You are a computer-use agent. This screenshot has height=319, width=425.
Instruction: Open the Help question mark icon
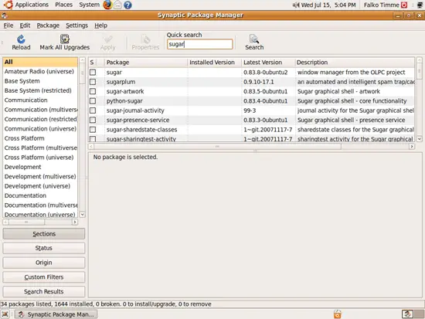coord(127,5)
